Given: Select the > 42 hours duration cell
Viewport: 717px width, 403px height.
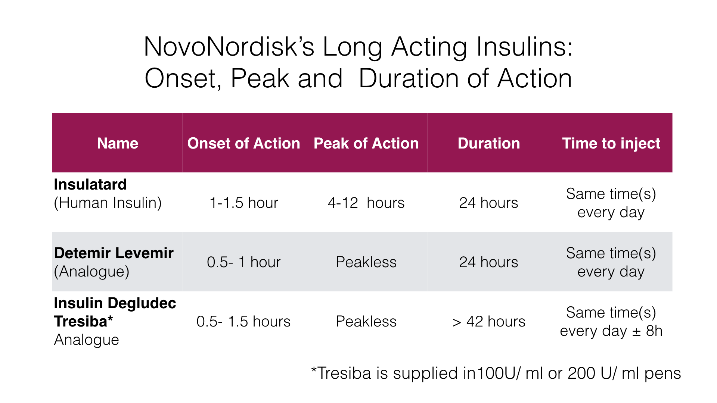Looking at the screenshot, I should coord(488,321).
